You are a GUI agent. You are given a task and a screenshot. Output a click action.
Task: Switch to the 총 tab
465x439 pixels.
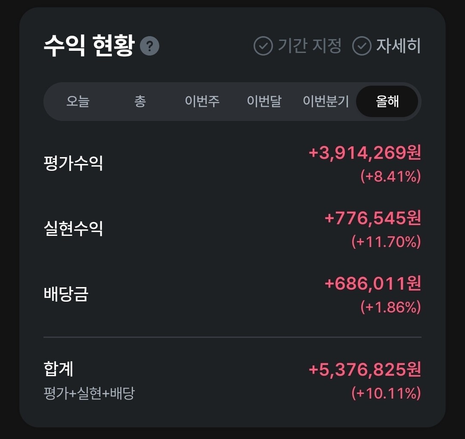140,102
